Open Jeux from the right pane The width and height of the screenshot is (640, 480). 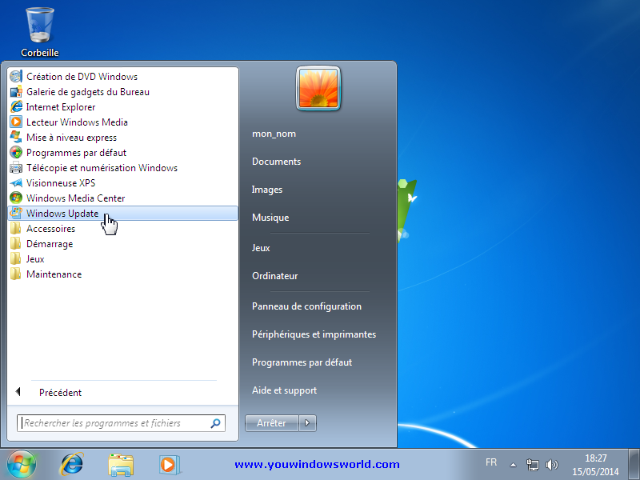click(x=261, y=248)
